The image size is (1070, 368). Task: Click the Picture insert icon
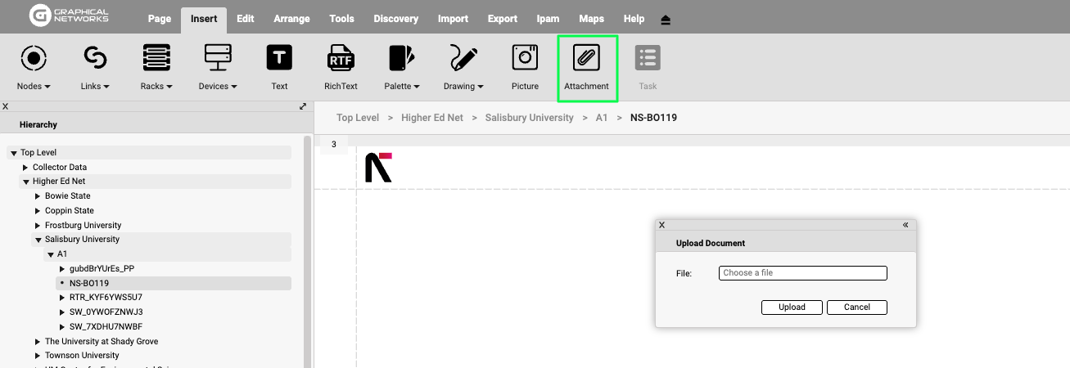coord(525,58)
